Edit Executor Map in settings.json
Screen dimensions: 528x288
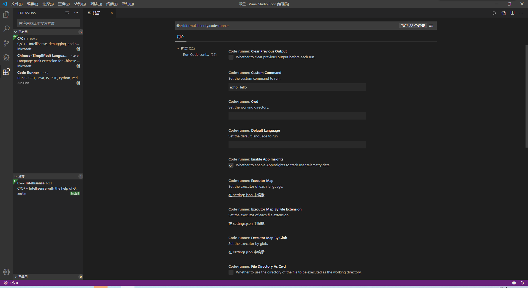pyautogui.click(x=246, y=195)
